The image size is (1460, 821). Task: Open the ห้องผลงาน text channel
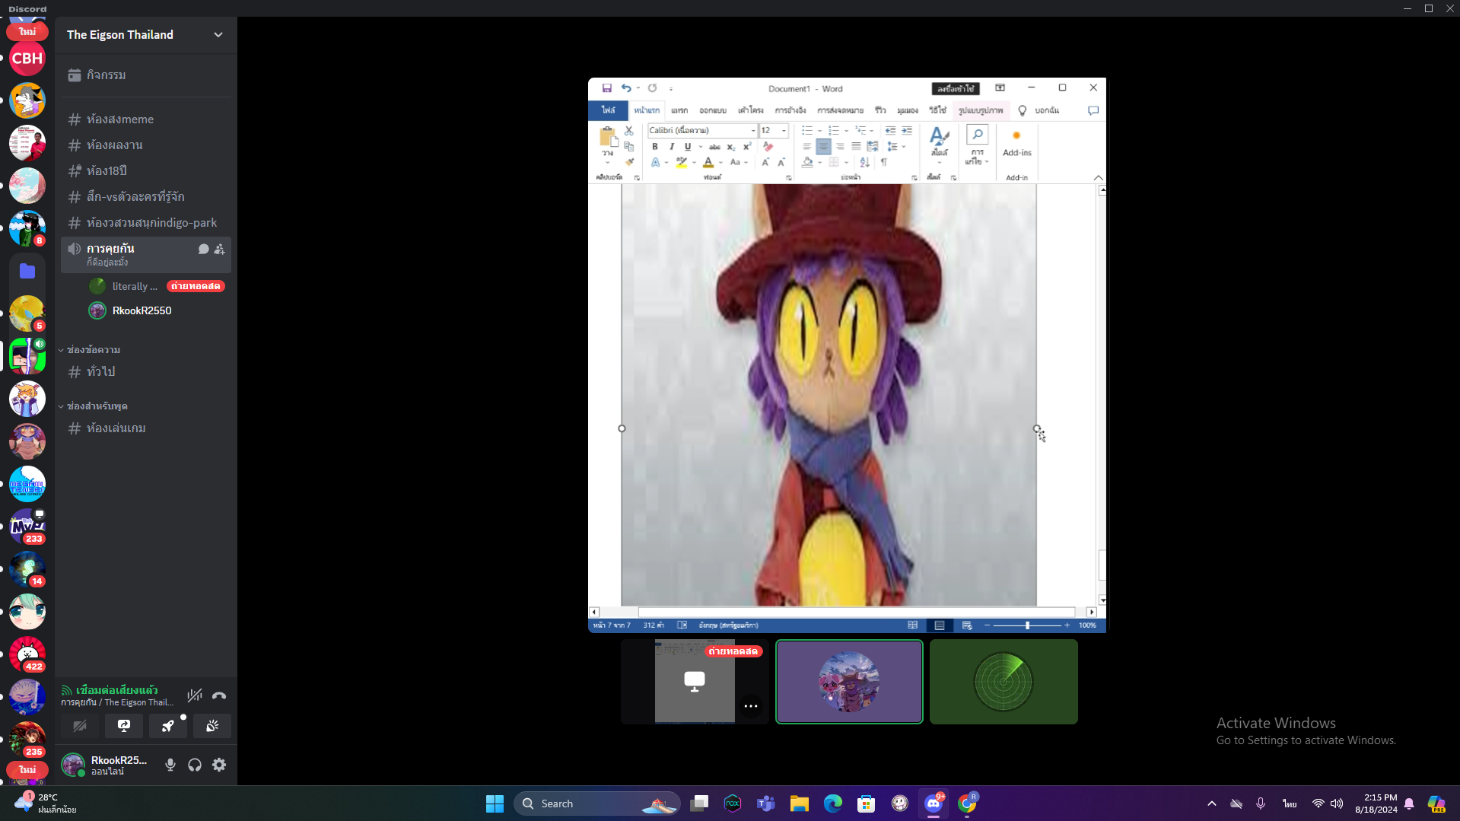(146, 145)
